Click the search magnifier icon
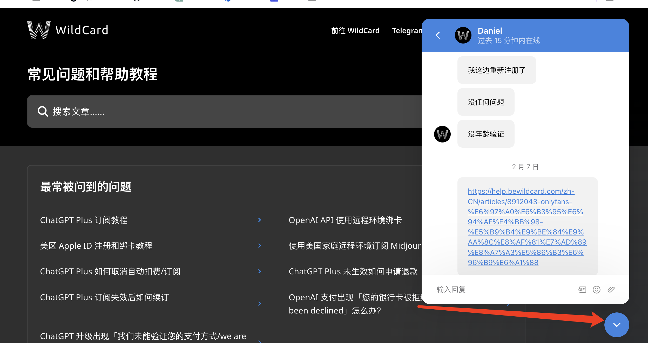The image size is (648, 343). point(43,111)
